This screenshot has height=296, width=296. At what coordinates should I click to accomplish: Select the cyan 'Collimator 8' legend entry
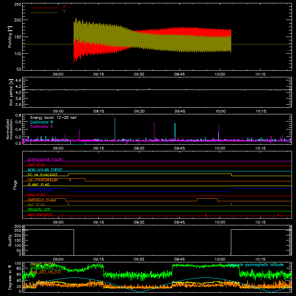[41, 122]
